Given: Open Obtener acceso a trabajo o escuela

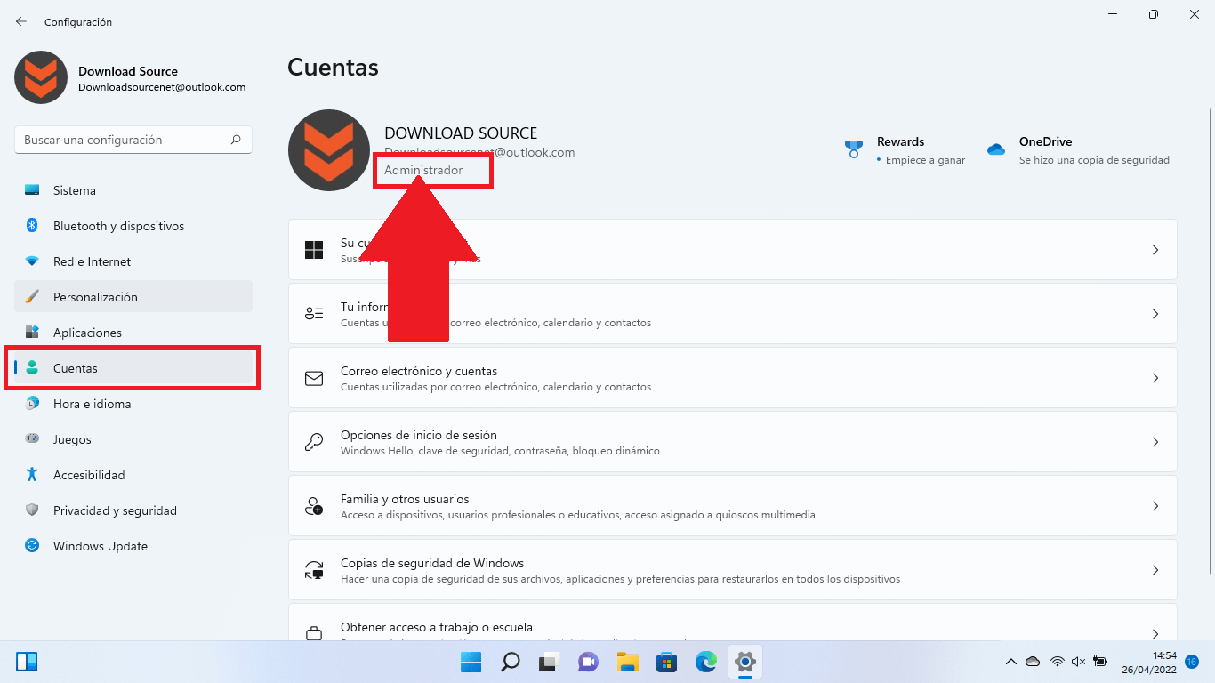Looking at the screenshot, I should 732,622.
